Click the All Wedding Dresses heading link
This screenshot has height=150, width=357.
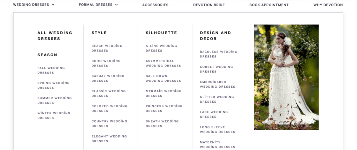click(55, 36)
